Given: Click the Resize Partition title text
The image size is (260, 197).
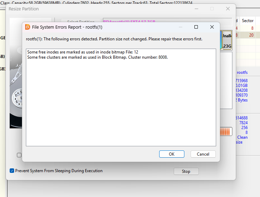Looking at the screenshot, I should pyautogui.click(x=24, y=9).
